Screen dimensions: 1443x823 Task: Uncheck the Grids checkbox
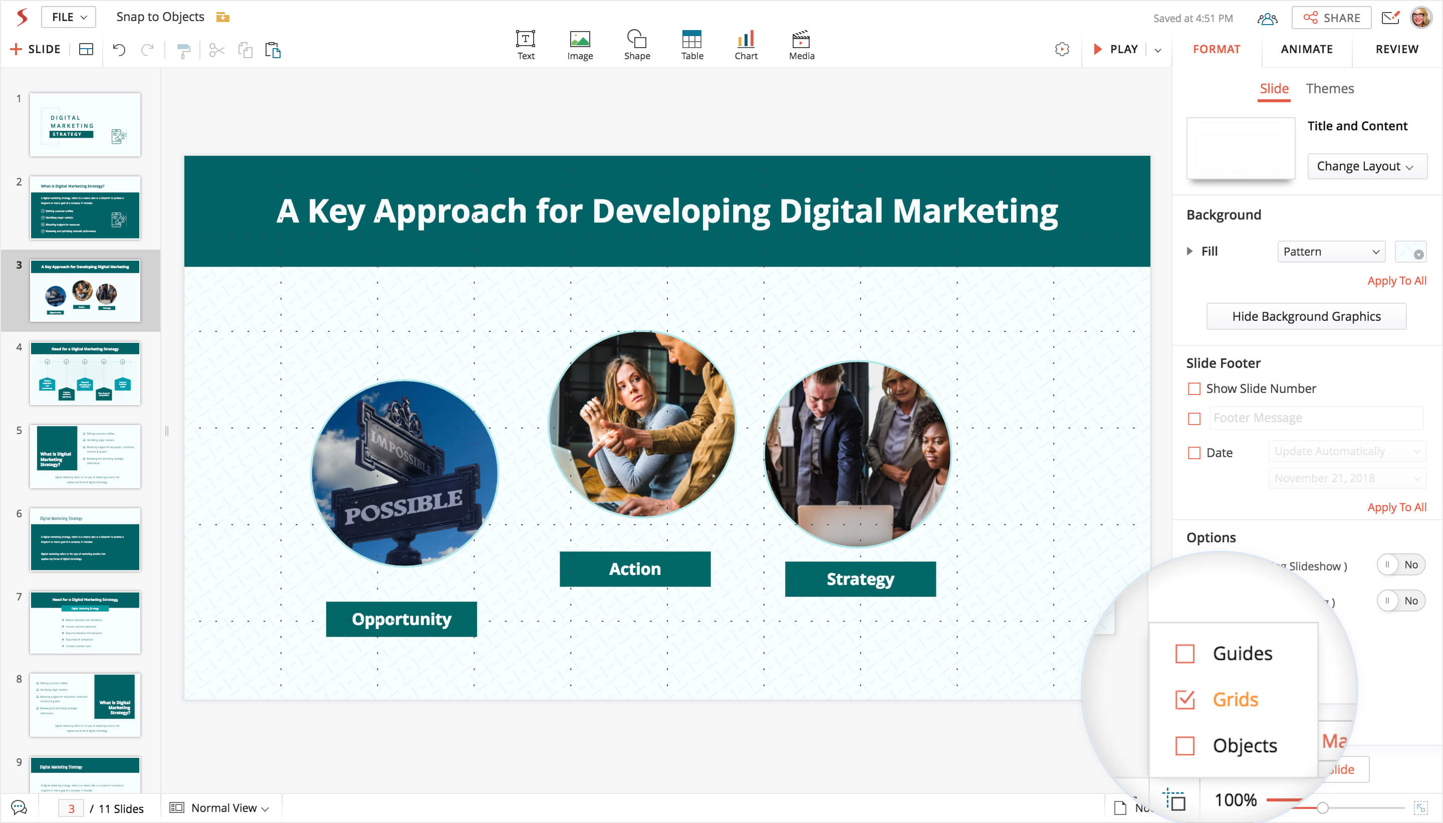[x=1184, y=700]
